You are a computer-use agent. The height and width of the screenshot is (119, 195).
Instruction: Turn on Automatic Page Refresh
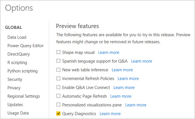tap(58, 96)
